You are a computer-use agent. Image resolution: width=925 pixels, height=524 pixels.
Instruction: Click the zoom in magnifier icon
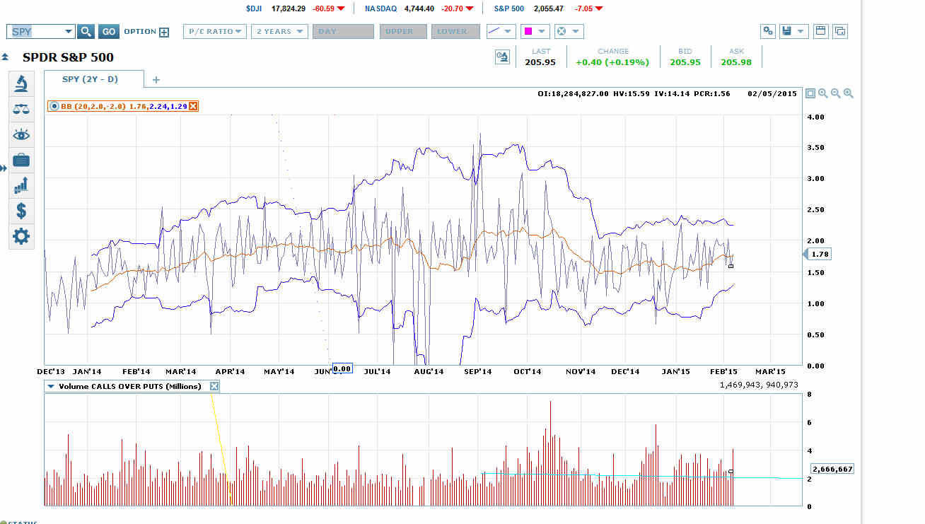(x=823, y=93)
